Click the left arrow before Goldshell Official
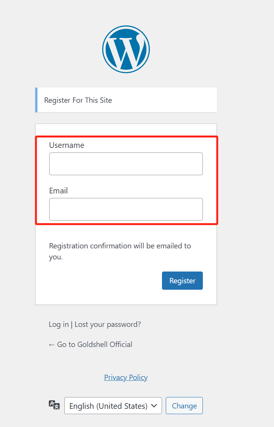 coord(51,345)
